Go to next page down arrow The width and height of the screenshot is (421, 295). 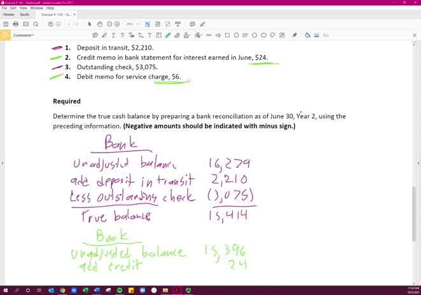coord(58,24)
